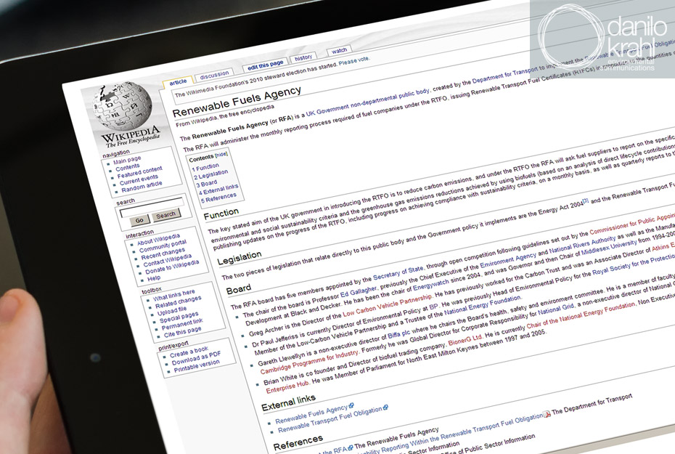Image resolution: width=675 pixels, height=454 pixels.
Task: View Recent changes
Action: (x=163, y=254)
